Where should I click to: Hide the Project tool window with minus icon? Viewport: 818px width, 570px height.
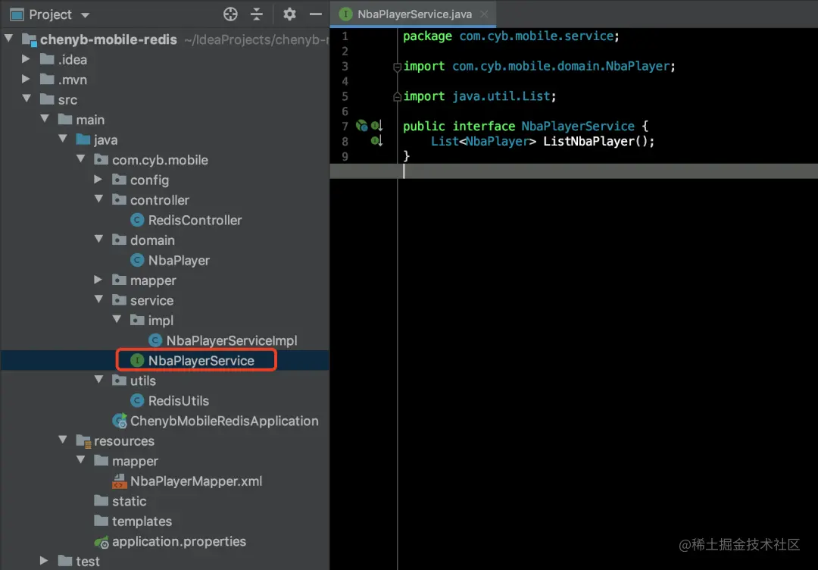coord(315,14)
